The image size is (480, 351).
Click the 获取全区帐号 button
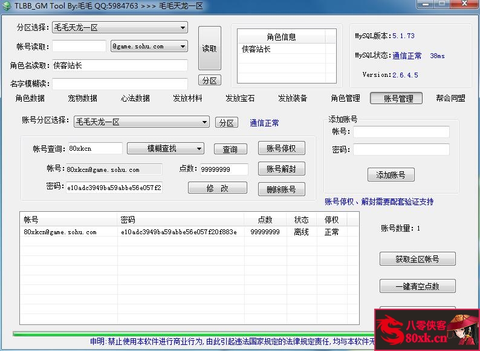(x=418, y=259)
